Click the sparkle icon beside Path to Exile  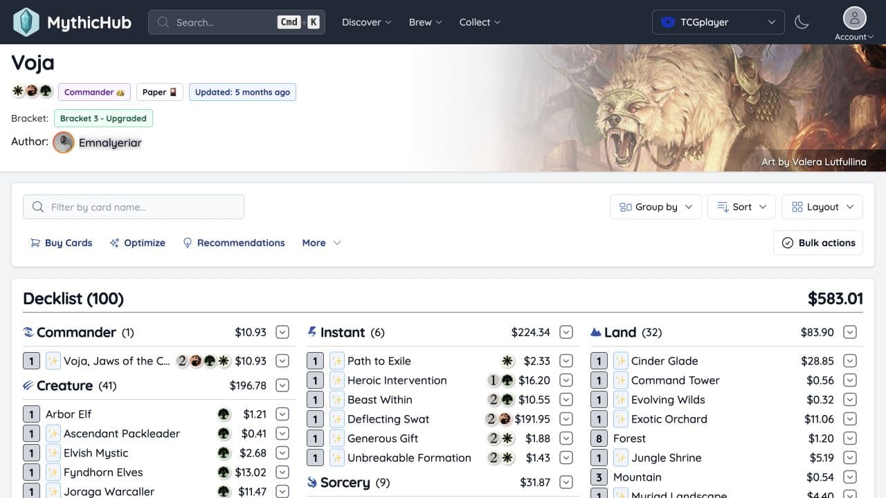point(337,361)
